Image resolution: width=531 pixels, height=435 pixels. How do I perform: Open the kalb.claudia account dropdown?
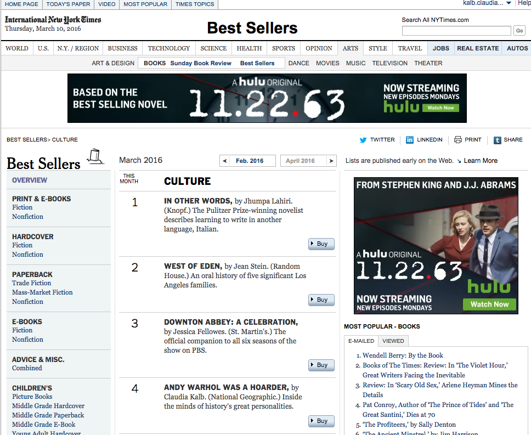[x=509, y=3]
